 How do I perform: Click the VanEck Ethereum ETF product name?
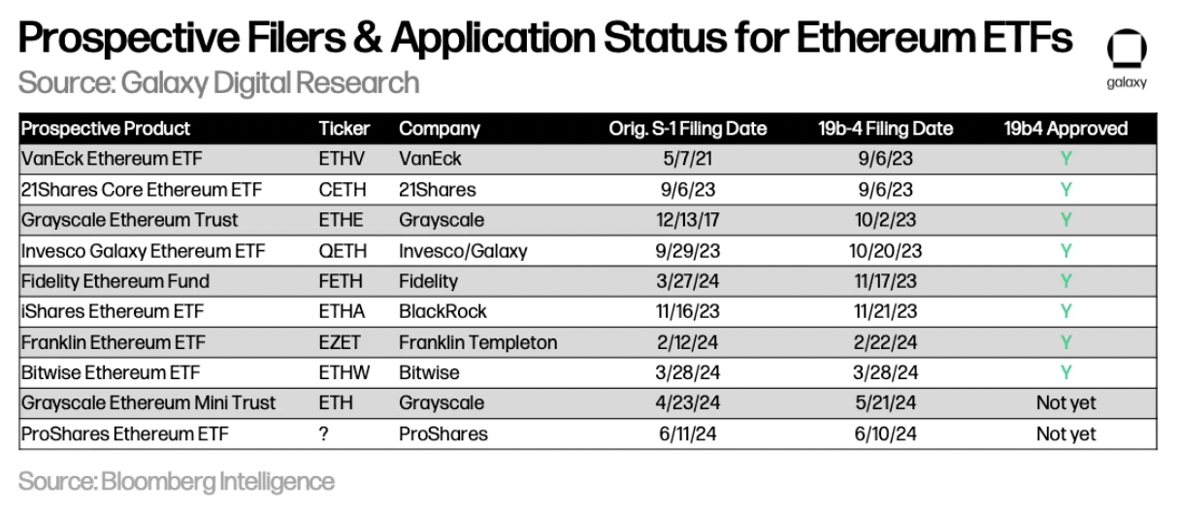[107, 159]
